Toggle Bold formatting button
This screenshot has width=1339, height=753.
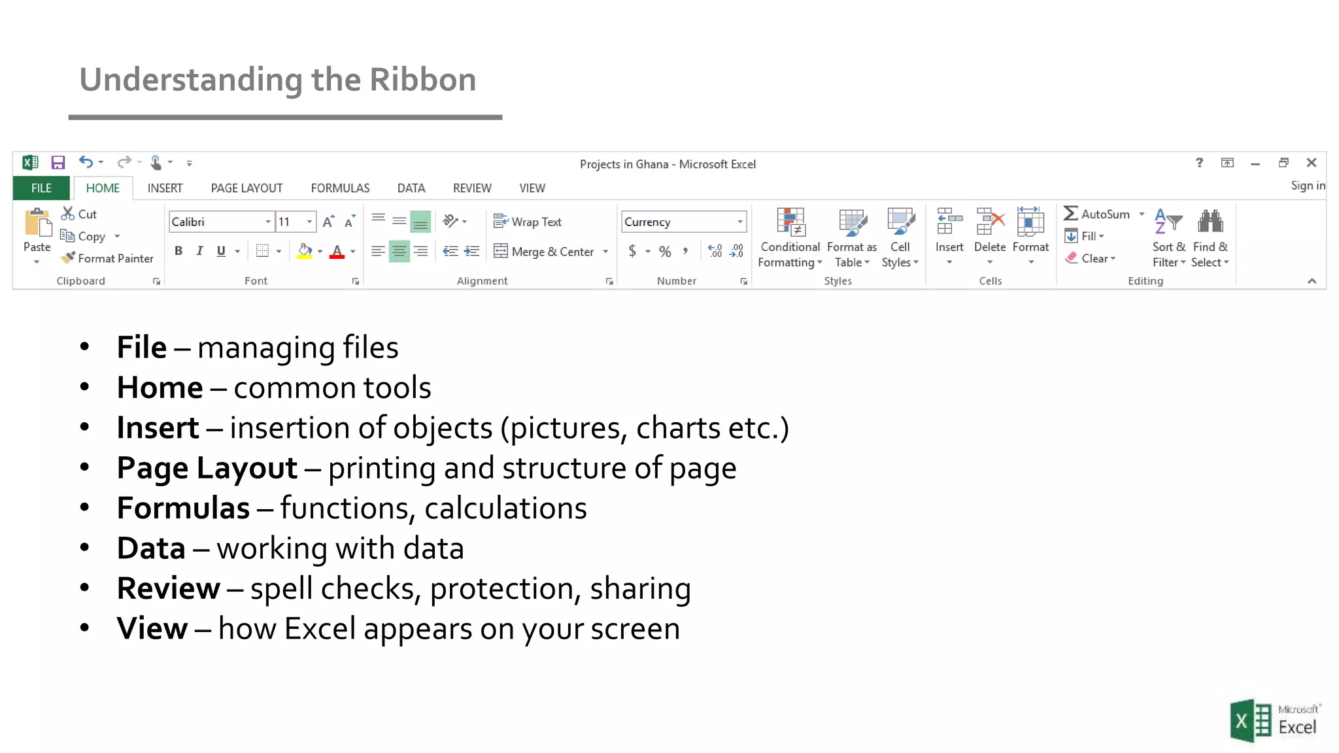(x=178, y=252)
